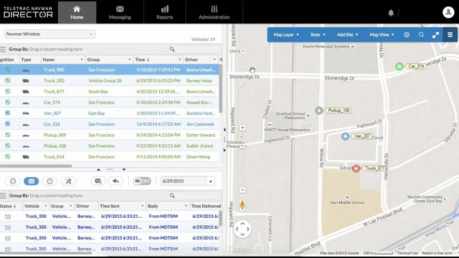Select the map search magnifier icon

pos(421,34)
